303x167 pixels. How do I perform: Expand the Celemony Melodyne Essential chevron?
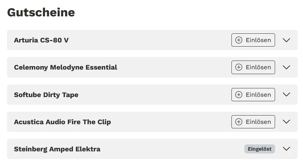[287, 67]
